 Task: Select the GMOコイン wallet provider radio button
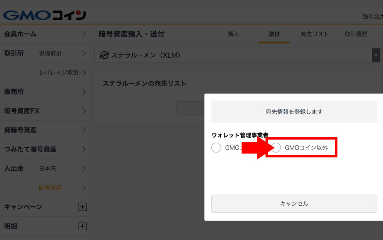tap(216, 148)
